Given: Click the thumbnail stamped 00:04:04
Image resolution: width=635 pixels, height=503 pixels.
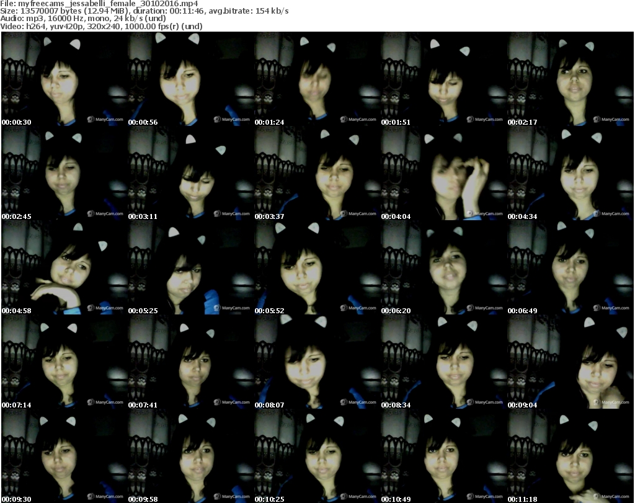Looking at the screenshot, I should point(444,173).
